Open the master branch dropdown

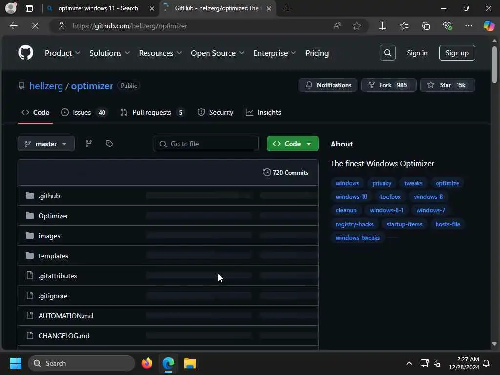pyautogui.click(x=46, y=144)
